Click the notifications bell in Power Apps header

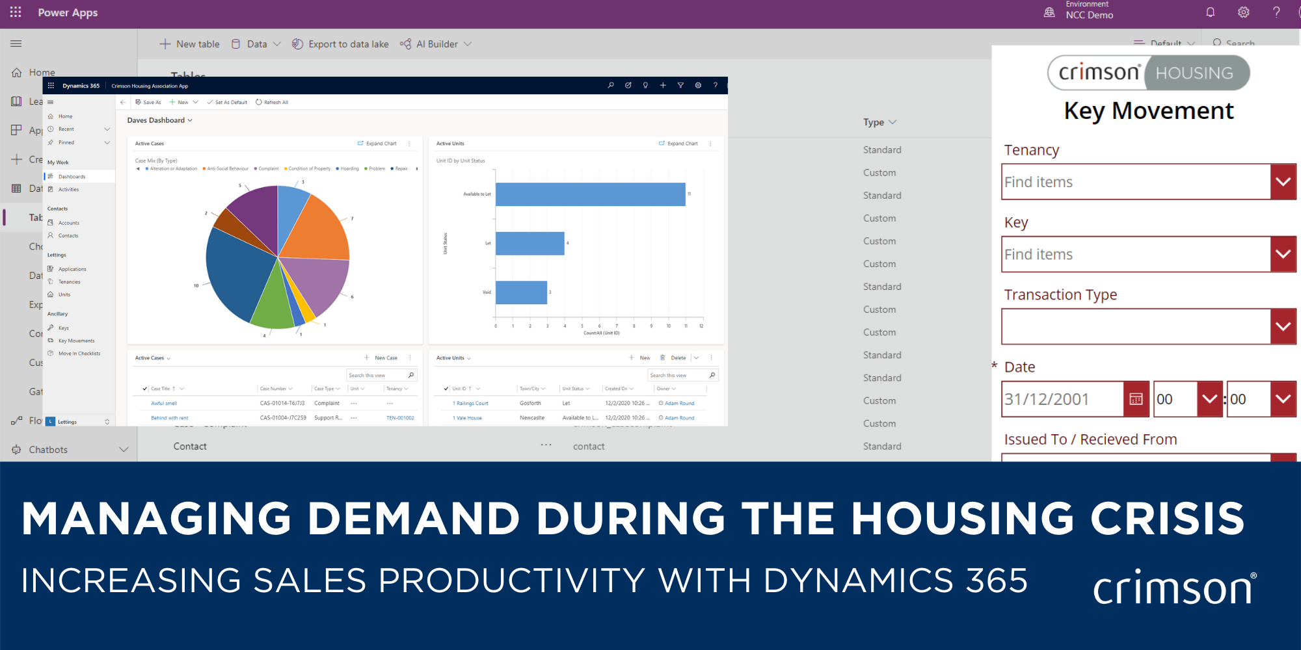[1210, 12]
